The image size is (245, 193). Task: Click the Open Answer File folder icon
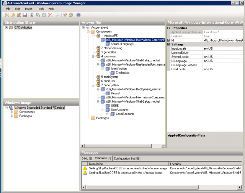(x=13, y=15)
